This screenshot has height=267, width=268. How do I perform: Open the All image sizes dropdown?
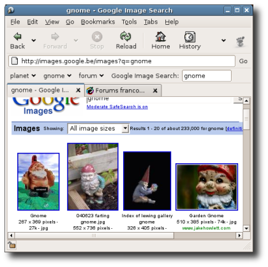click(98, 129)
